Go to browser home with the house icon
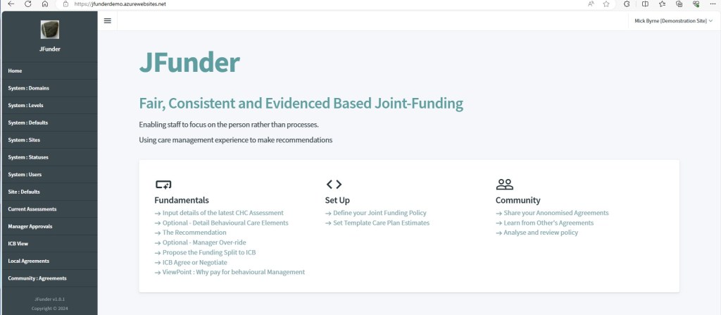 45,4
